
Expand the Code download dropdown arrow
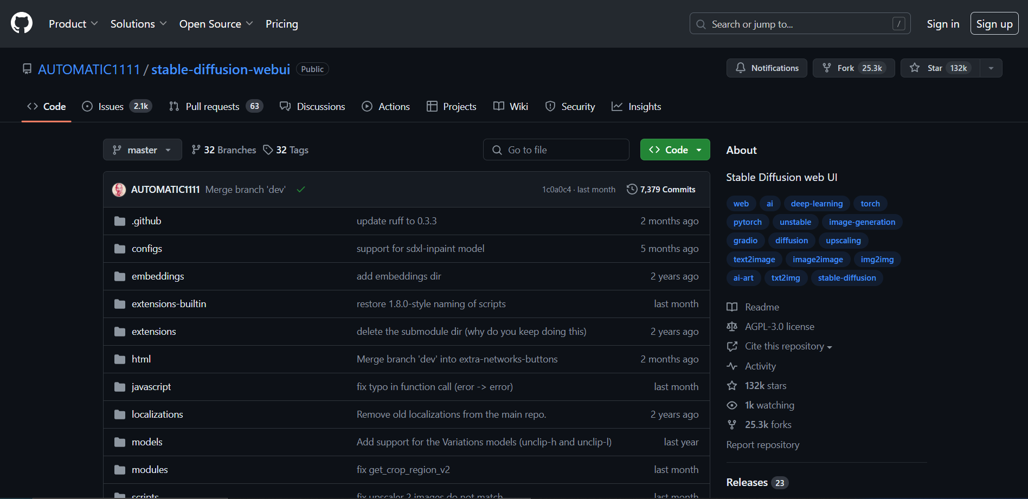tap(698, 150)
